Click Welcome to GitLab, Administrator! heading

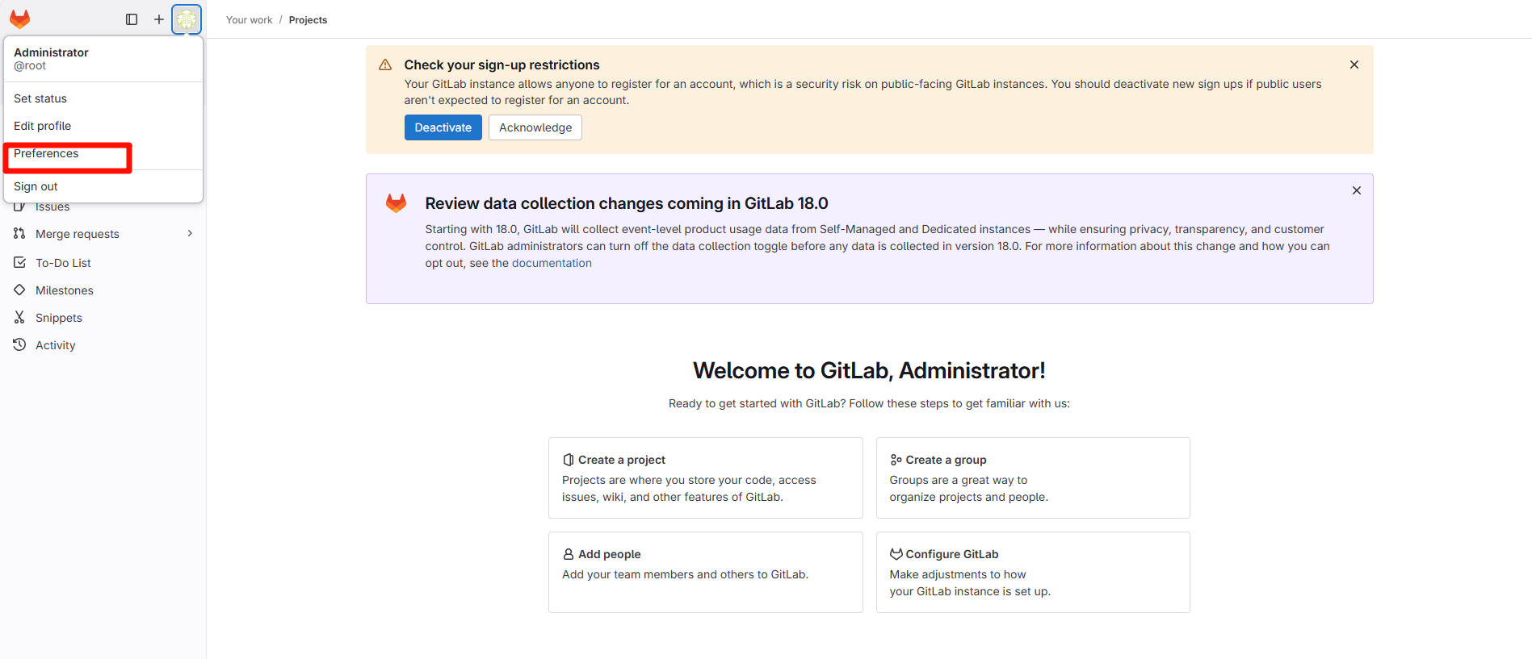point(869,370)
